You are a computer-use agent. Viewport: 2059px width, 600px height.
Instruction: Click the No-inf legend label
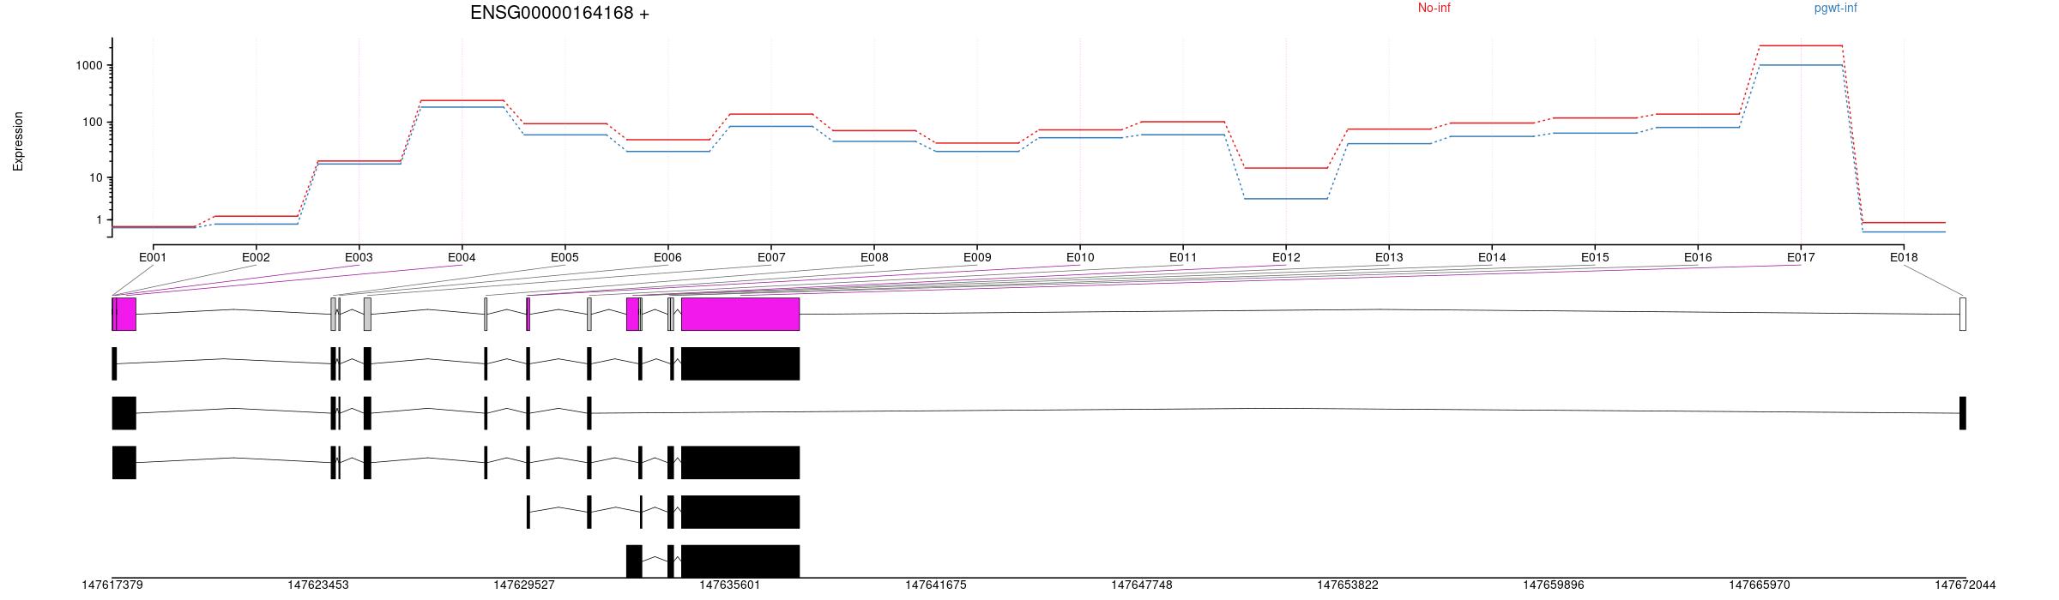(1434, 8)
